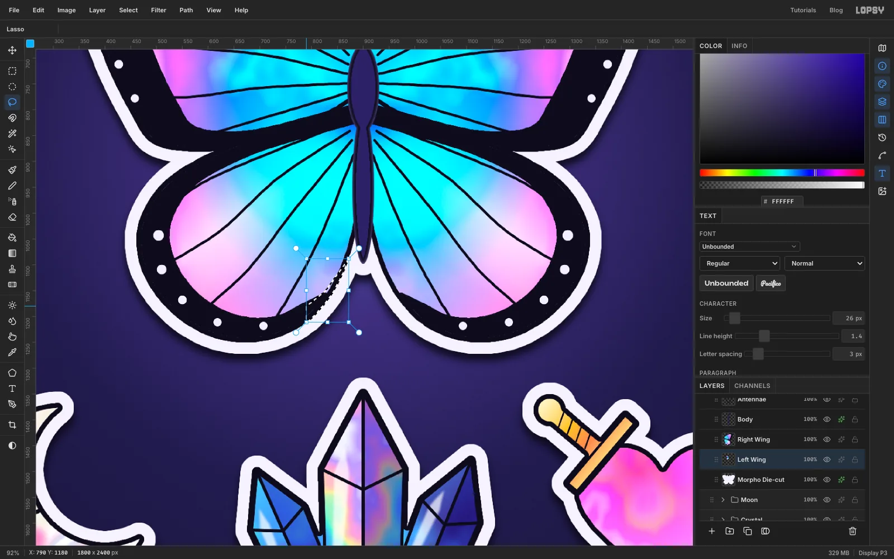Open the Regular font weight dropdown
Image resolution: width=894 pixels, height=559 pixels.
740,263
